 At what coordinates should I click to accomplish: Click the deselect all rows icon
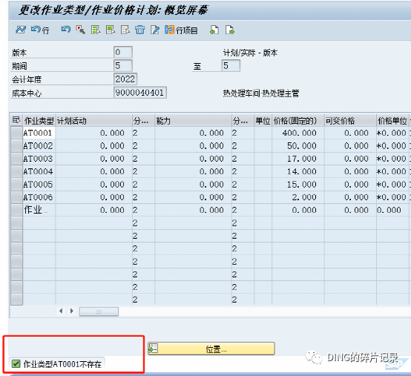[125, 30]
